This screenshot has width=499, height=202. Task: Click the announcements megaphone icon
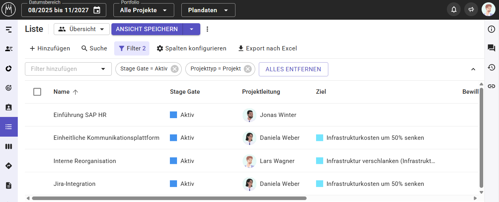click(x=471, y=10)
